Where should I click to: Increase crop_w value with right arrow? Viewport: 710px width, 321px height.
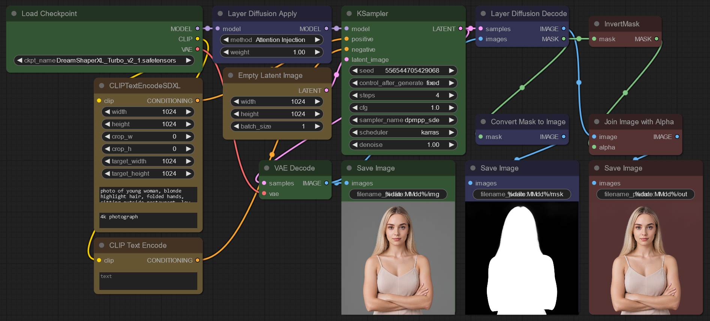tap(188, 136)
